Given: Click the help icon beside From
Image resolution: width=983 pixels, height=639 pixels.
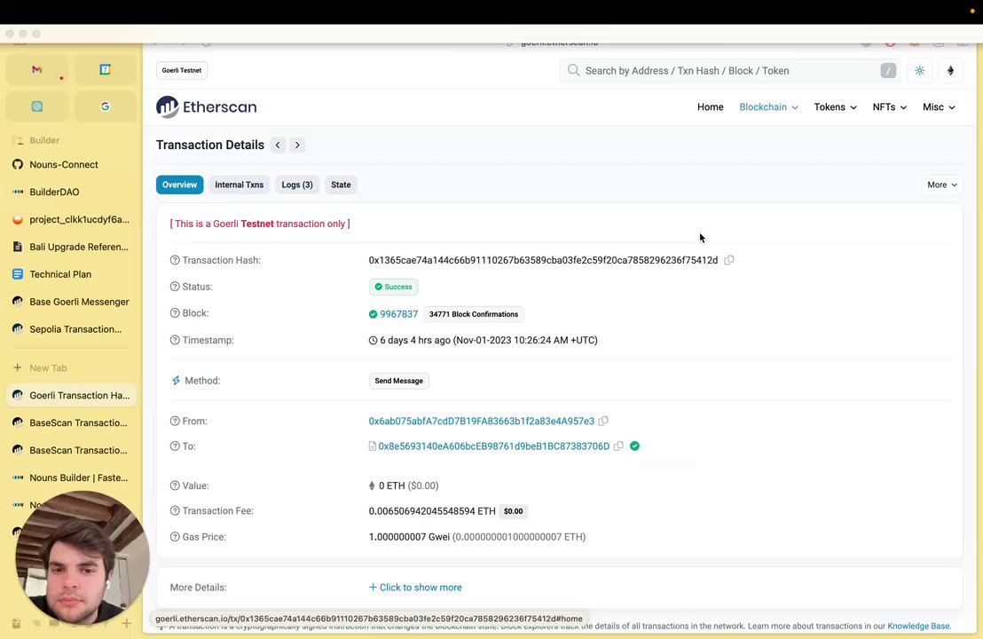Looking at the screenshot, I should tap(175, 422).
